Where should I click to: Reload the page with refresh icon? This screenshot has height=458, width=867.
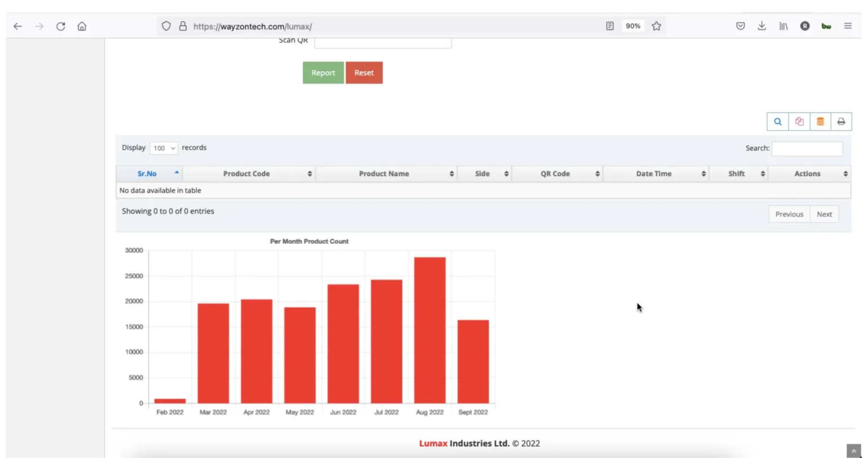click(x=60, y=26)
